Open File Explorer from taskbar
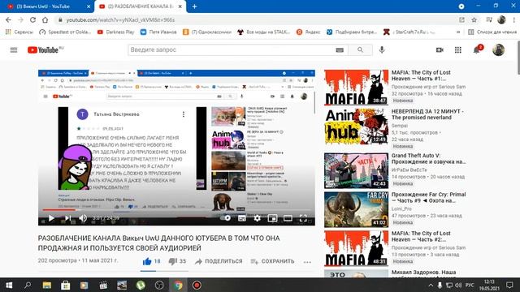The width and height of the screenshot is (520, 292). [47, 286]
